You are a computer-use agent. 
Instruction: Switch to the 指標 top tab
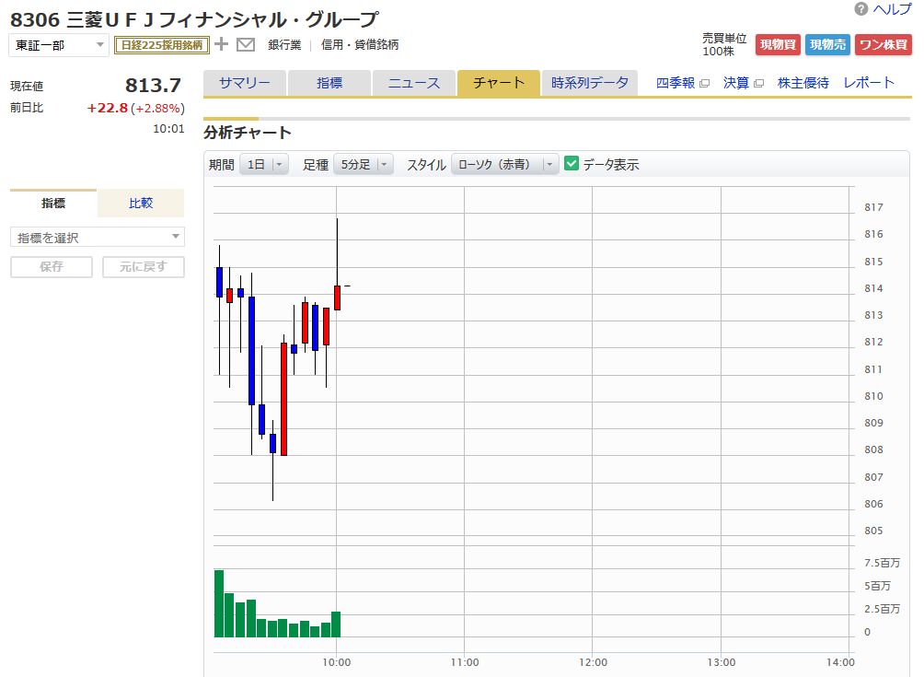point(329,83)
